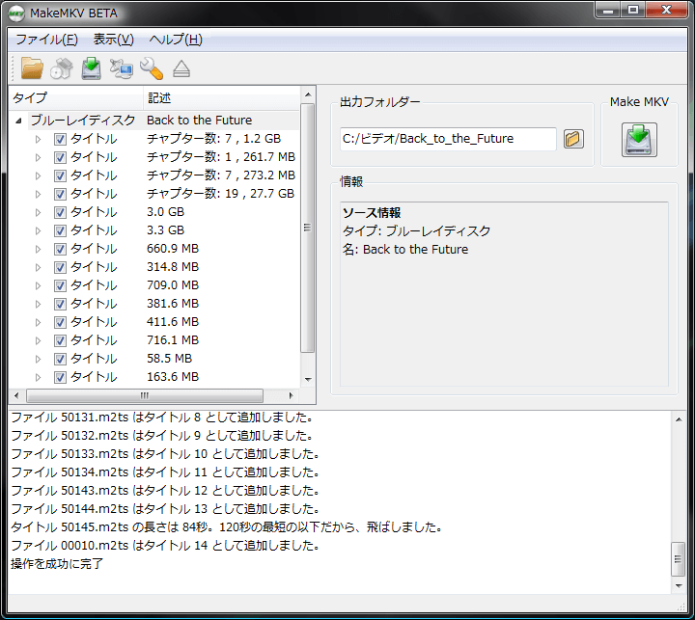Click the title list horizontal scrollbar thumb

tap(145, 395)
